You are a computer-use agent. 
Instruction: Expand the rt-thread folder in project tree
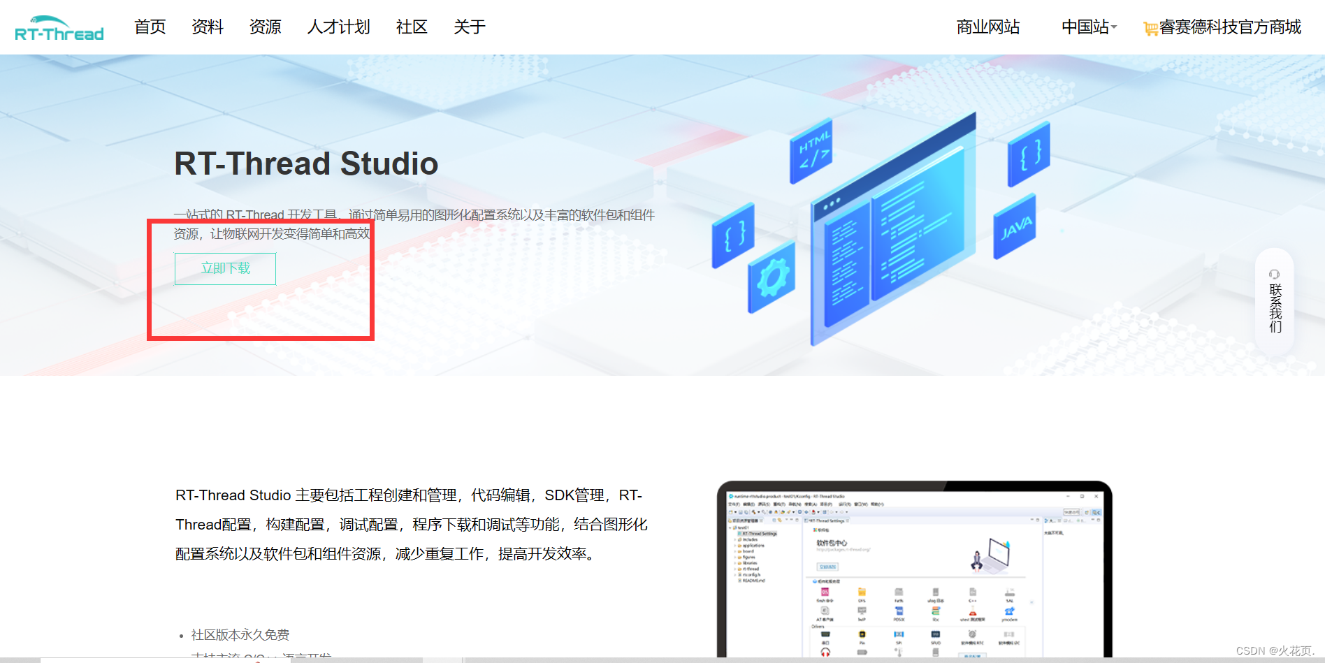735,569
